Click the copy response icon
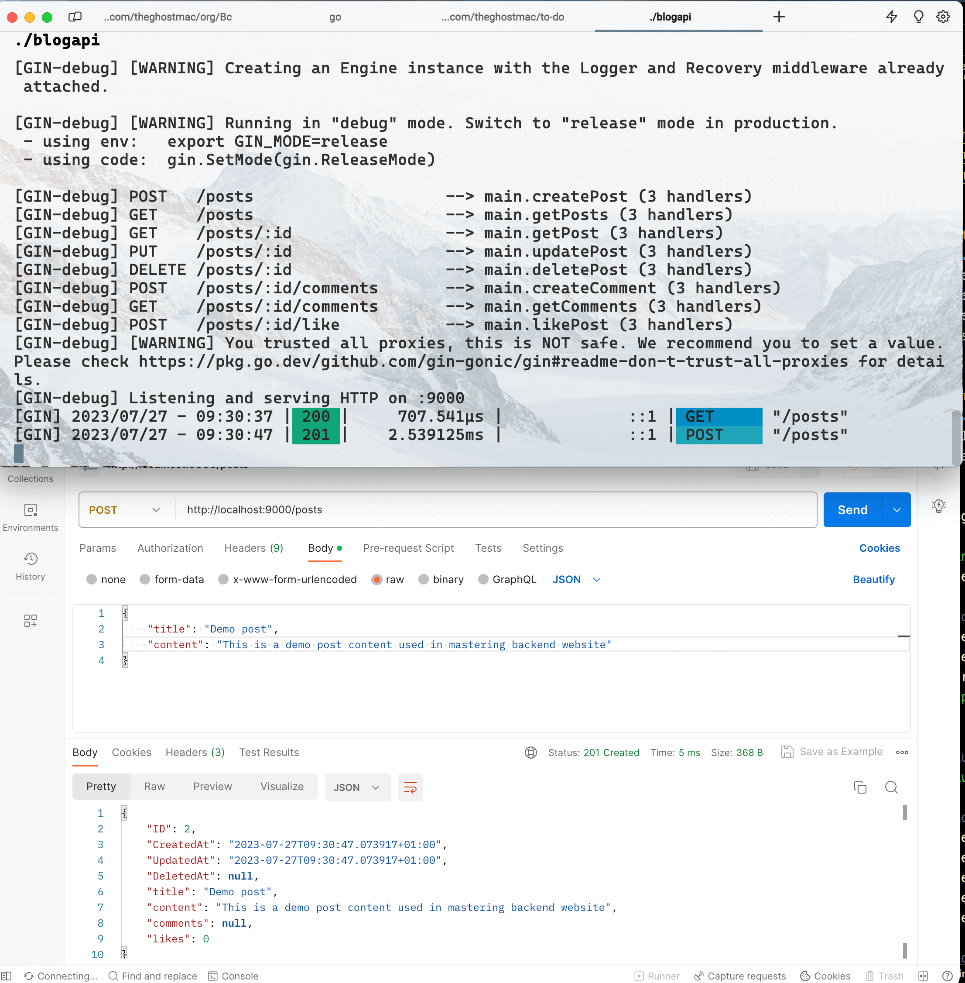 (x=860, y=787)
